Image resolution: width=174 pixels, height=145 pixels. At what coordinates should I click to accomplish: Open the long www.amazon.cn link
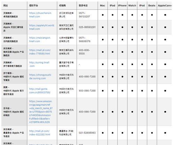41,112
